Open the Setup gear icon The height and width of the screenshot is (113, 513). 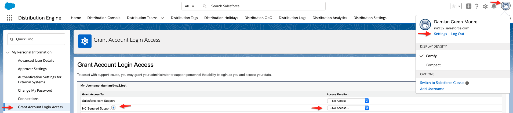[x=485, y=6]
